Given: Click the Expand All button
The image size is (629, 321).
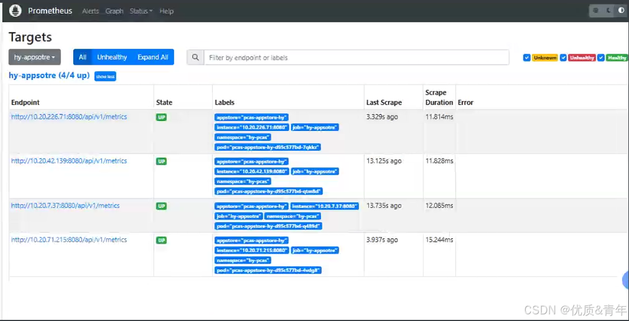Looking at the screenshot, I should 153,57.
